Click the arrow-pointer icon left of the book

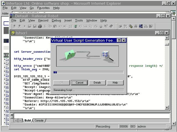(106, 26)
